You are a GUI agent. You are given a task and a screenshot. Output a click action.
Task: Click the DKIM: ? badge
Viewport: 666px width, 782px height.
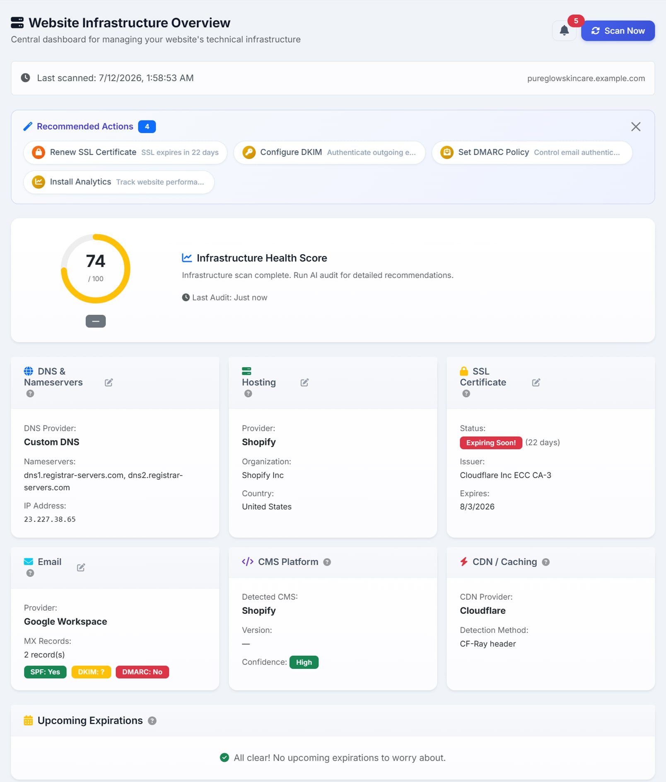[91, 672]
